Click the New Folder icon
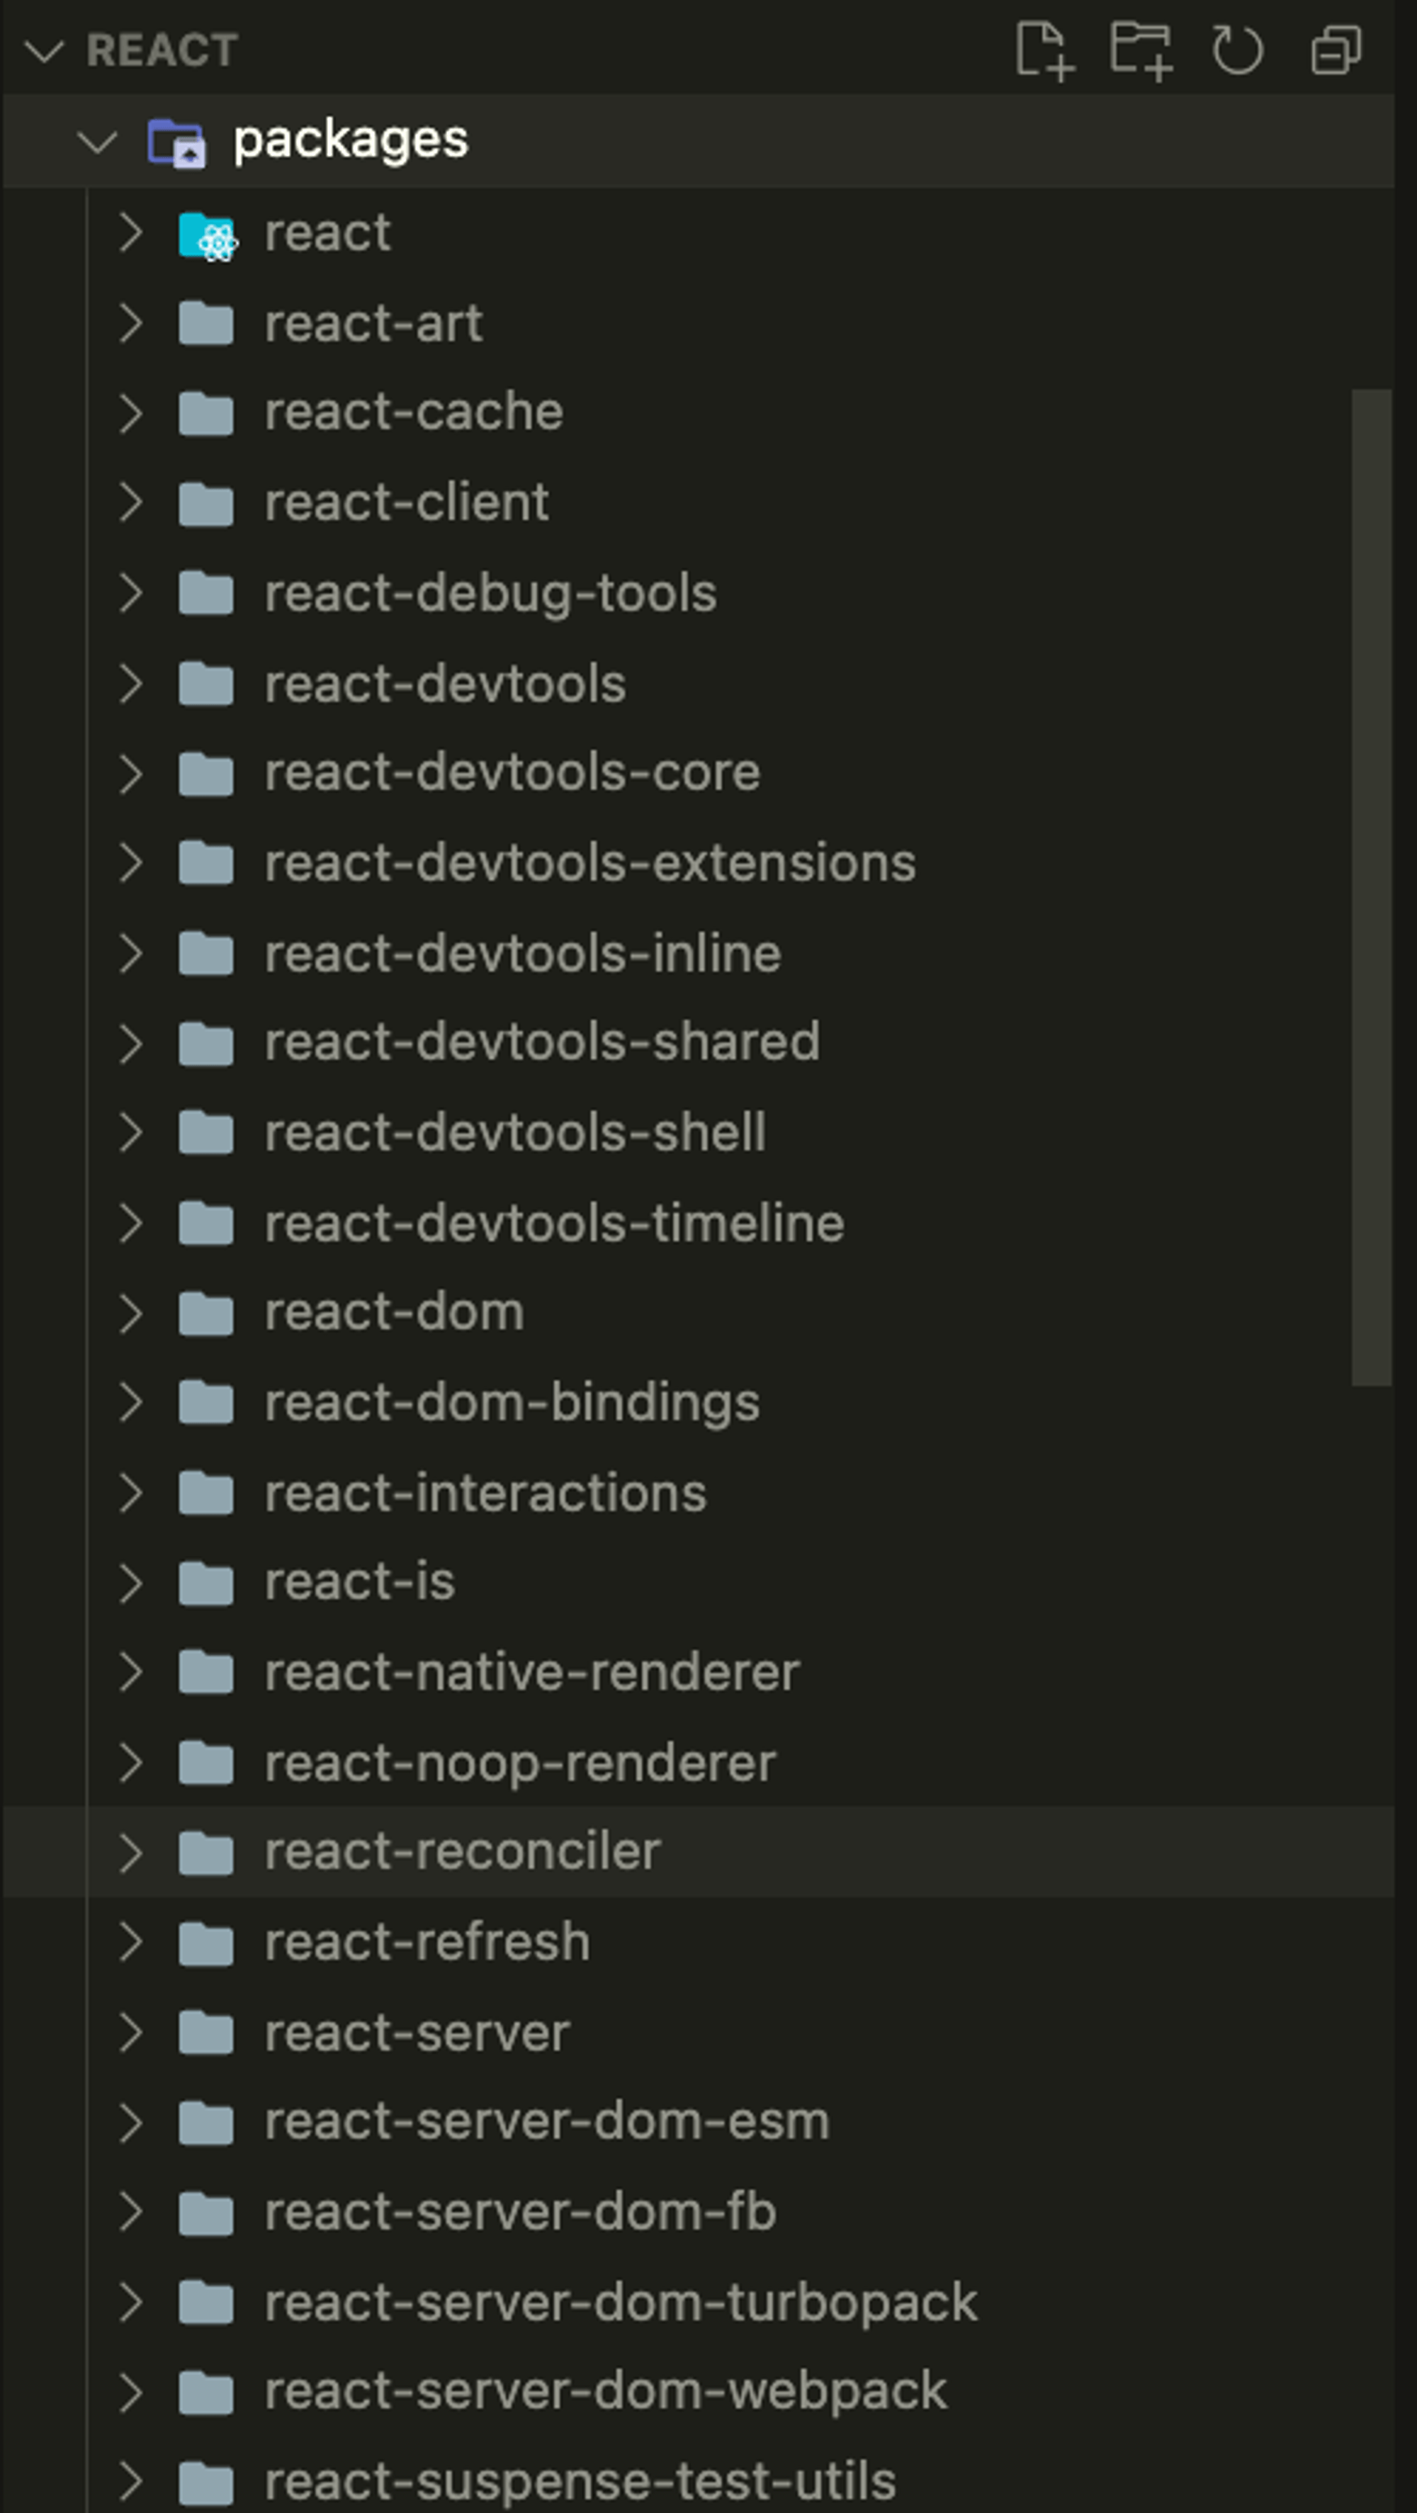1417x2513 pixels. [x=1140, y=50]
